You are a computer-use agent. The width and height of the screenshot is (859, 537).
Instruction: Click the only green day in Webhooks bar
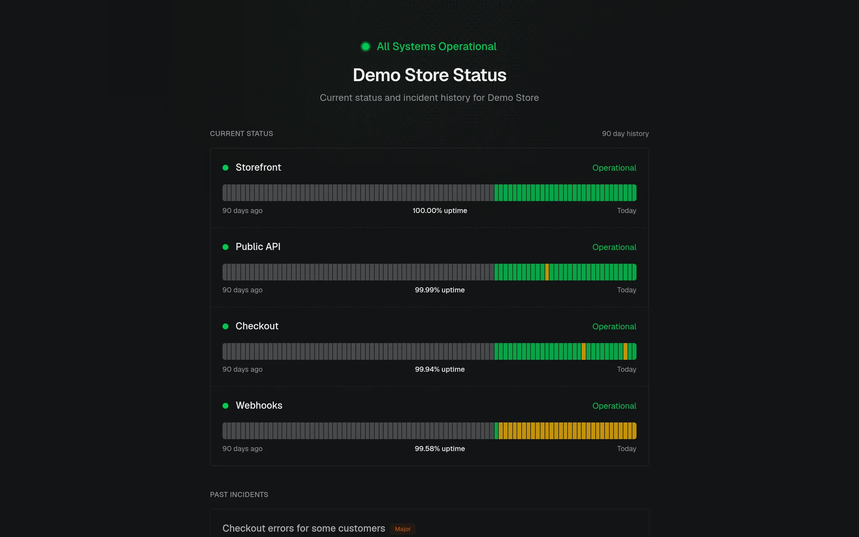click(497, 431)
